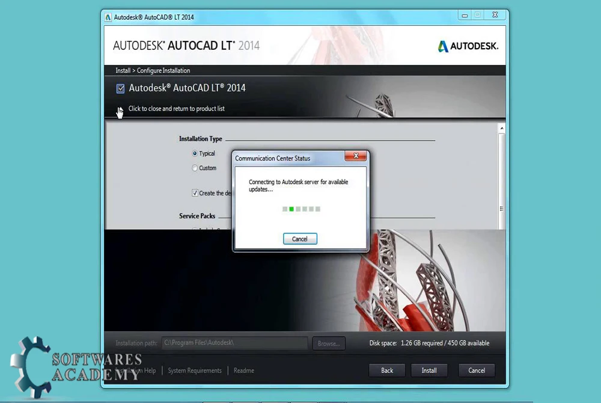Click the scrollbar up arrow in configuration panel
The height and width of the screenshot is (403, 601).
[x=501, y=128]
